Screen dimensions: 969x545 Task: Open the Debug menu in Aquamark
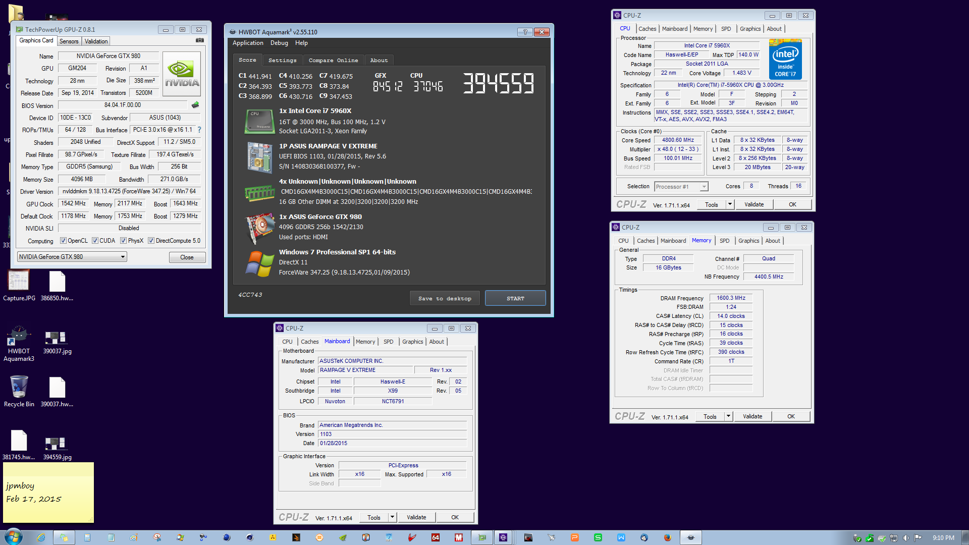(279, 43)
